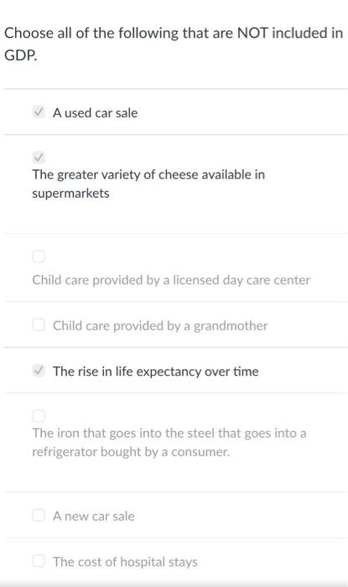Click 'refrigerator bought by a consumer' text line
The height and width of the screenshot is (587, 348).
pos(131,452)
